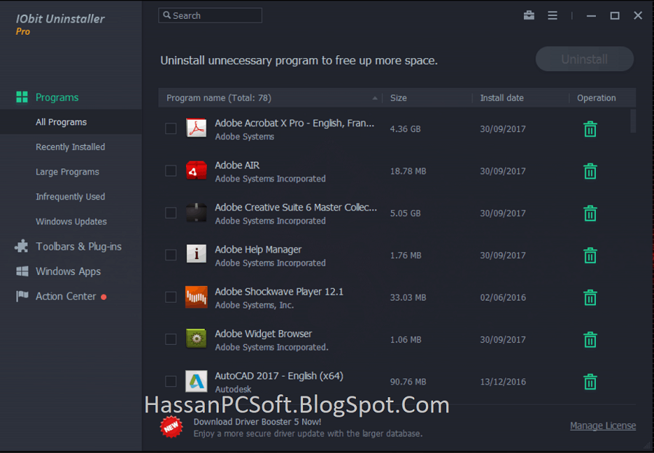
Task: Tick the Adobe AIR checkbox
Action: [171, 171]
